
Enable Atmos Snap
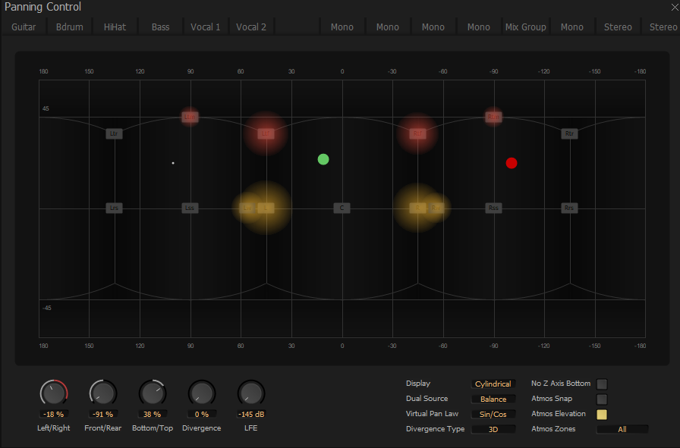602,399
